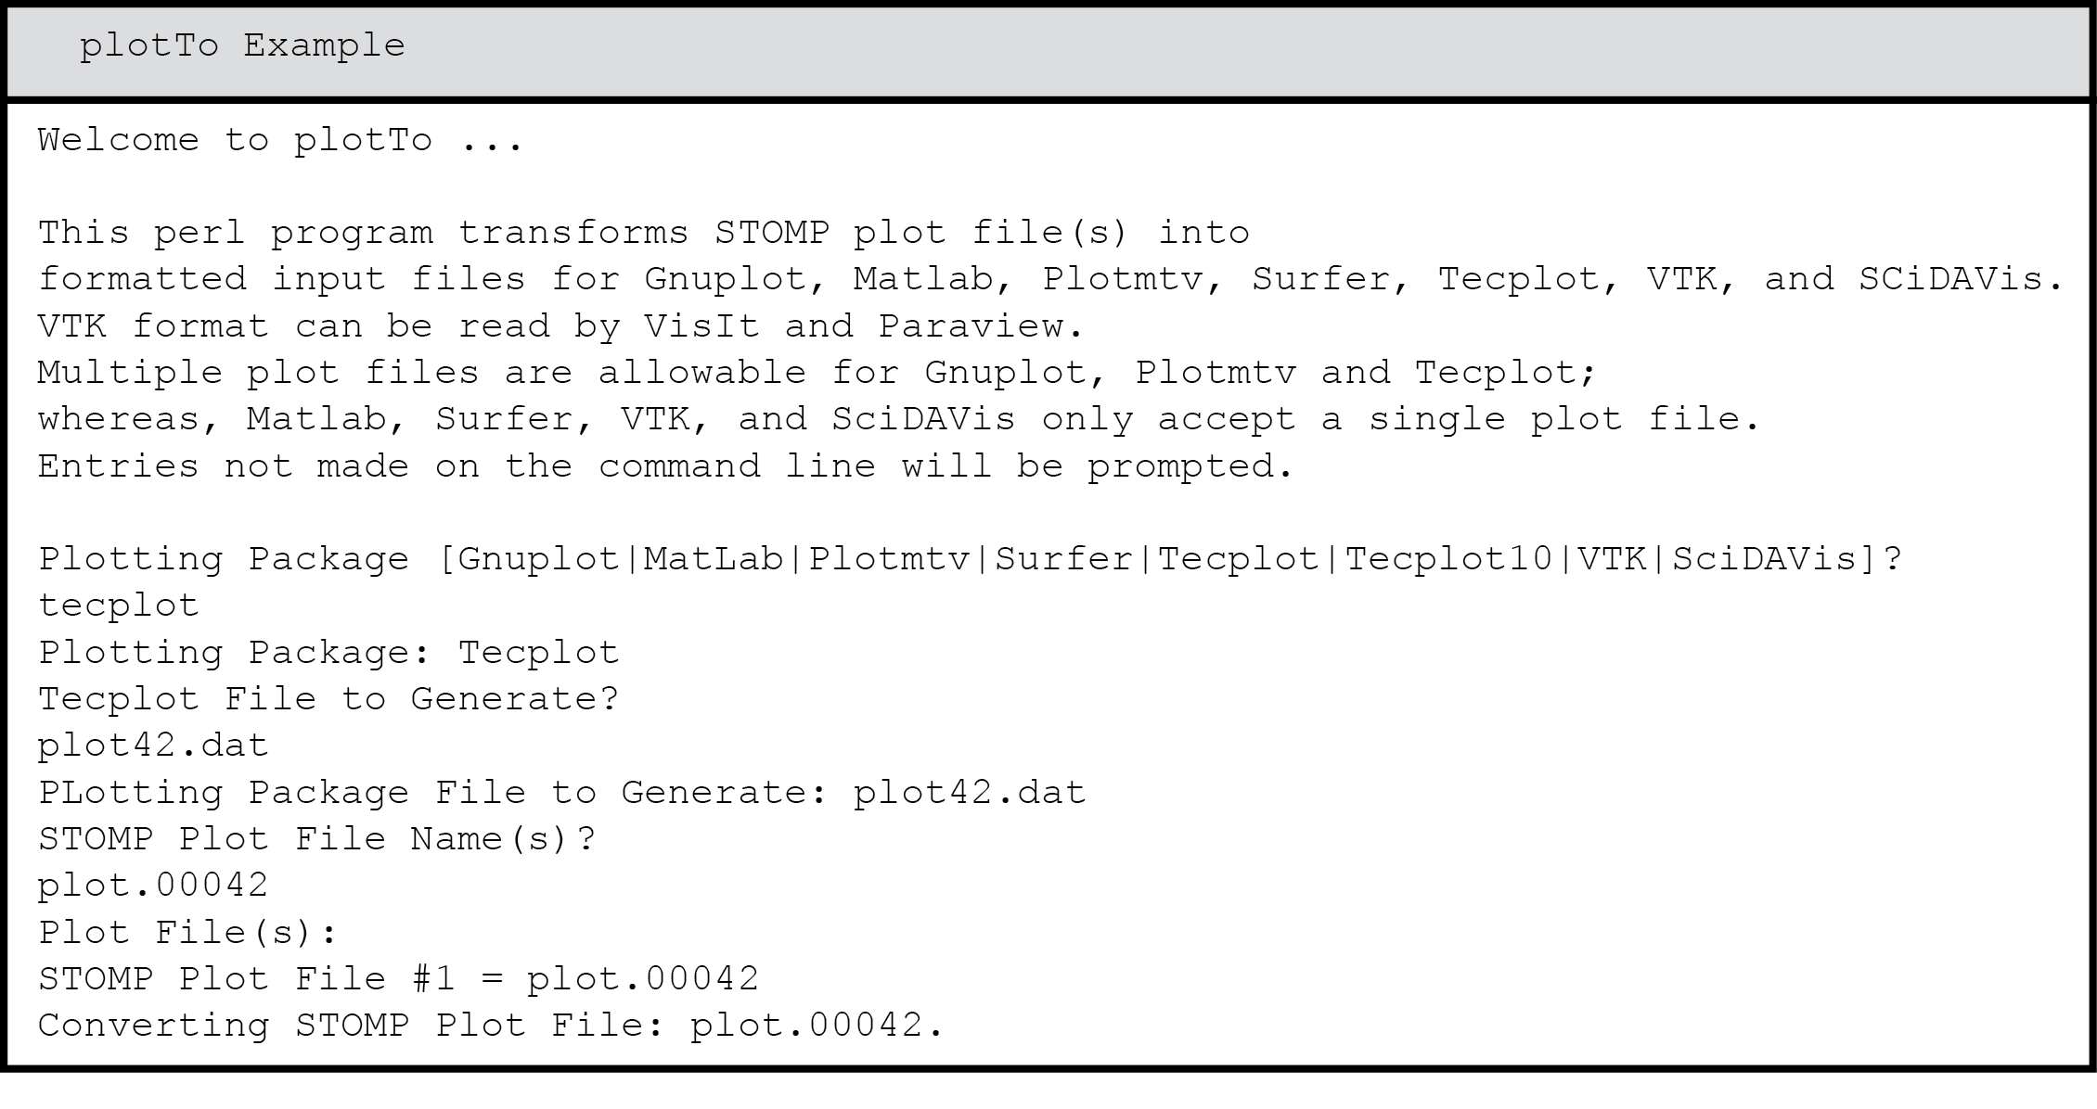Screen dimensions: 2097x1109
Task: Click 'Plotmtv' in the bracketed package list
Action: coord(890,559)
